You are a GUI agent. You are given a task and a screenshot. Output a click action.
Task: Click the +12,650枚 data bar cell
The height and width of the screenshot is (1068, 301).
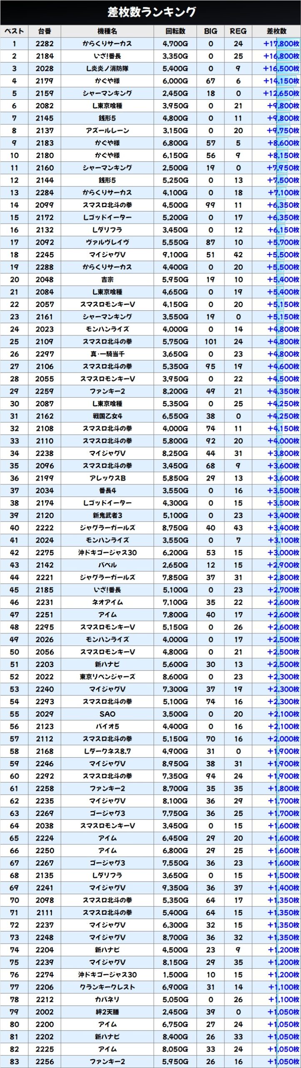281,93
